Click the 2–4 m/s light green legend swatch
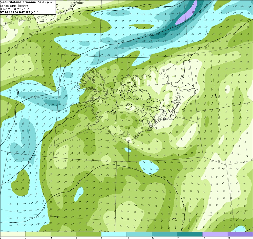Viewport: 253px width, 239px height. coord(38,234)
